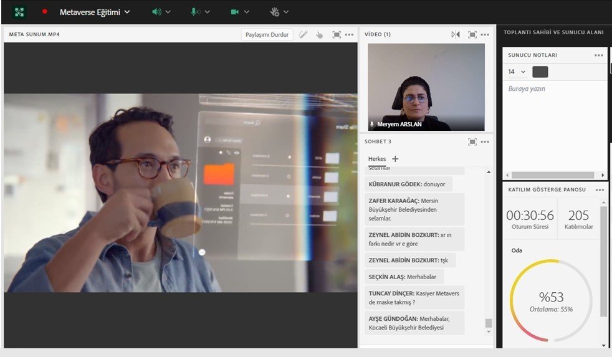Click Meryem ARSLAN webcam video

(426, 87)
